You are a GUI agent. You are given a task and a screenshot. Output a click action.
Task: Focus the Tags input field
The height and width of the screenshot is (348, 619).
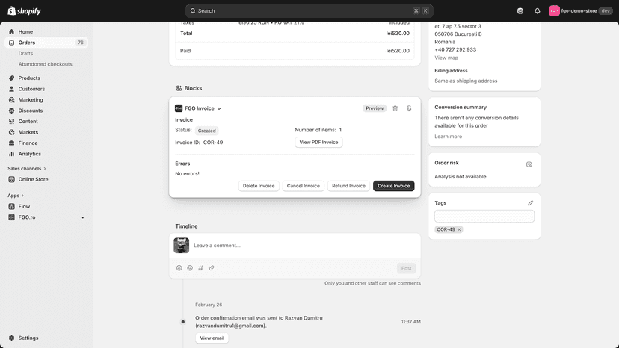click(484, 217)
